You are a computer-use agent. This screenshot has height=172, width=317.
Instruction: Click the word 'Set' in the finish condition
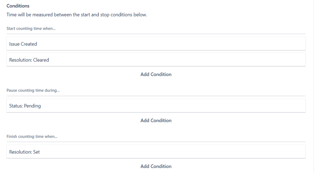pos(37,152)
